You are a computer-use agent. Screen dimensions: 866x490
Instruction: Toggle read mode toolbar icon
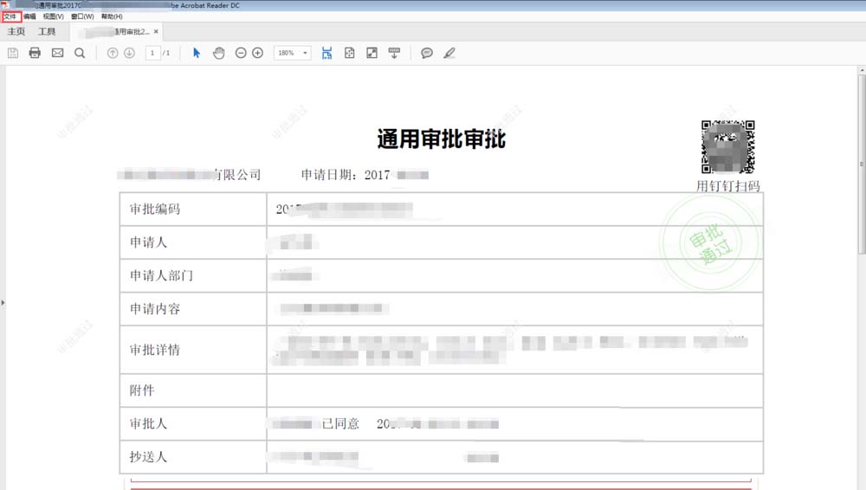pyautogui.click(x=394, y=53)
